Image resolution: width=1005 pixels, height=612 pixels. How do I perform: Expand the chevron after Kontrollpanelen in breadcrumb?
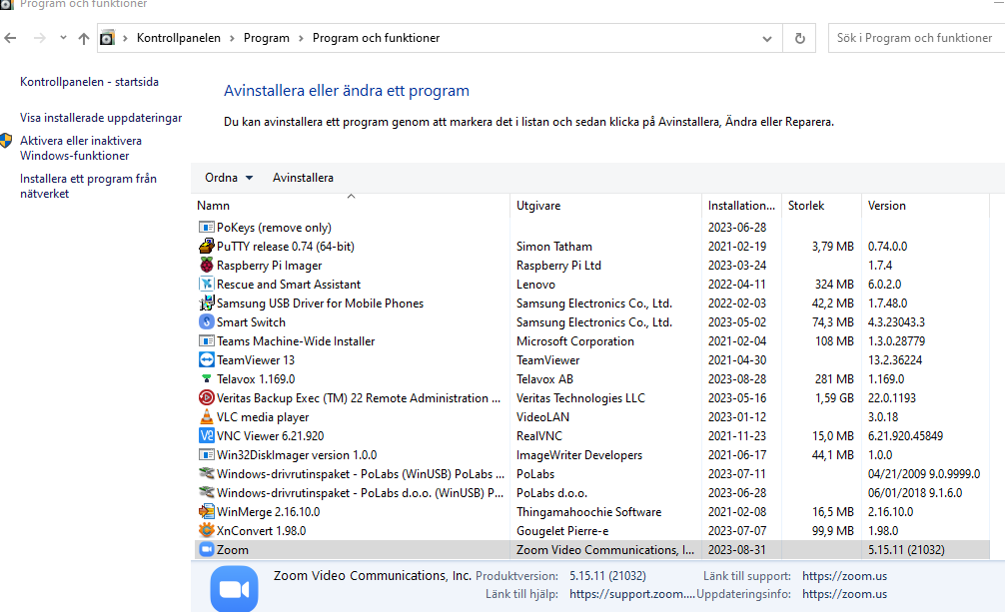click(x=232, y=38)
